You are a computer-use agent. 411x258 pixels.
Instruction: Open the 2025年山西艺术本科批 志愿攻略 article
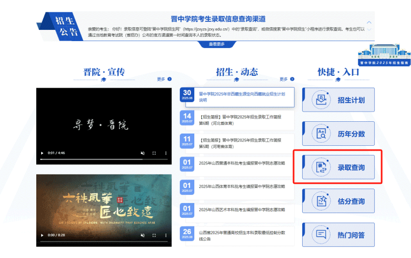click(242, 209)
